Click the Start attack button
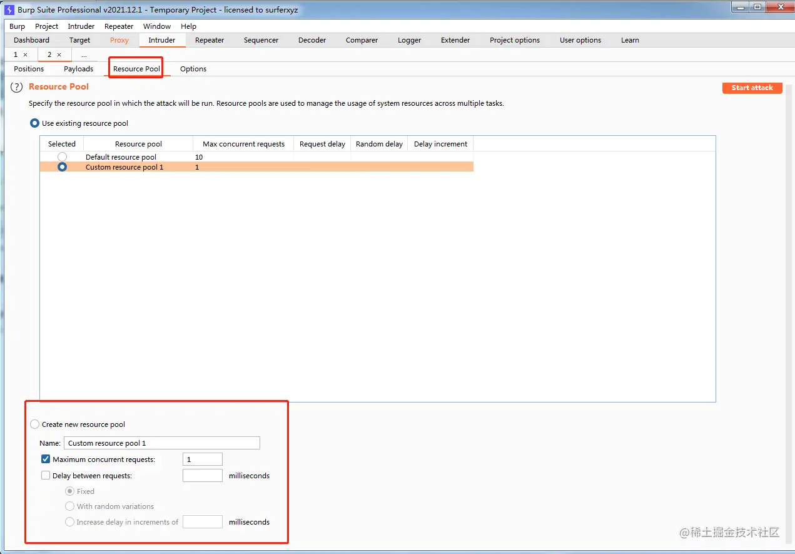Screen dimensions: 795x554 click(752, 88)
